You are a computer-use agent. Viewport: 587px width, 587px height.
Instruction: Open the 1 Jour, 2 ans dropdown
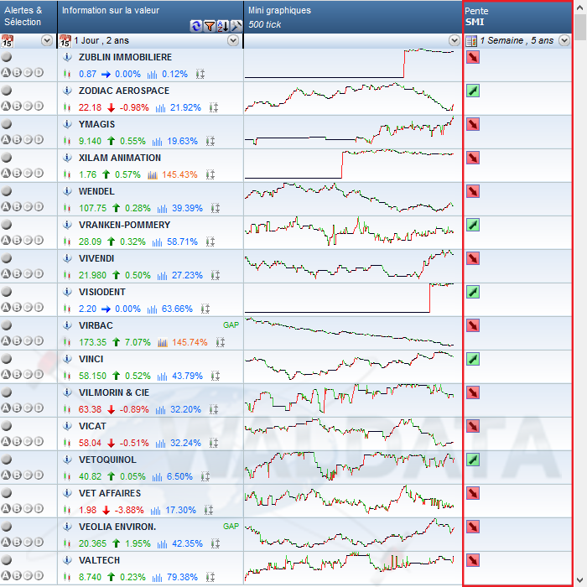click(233, 40)
